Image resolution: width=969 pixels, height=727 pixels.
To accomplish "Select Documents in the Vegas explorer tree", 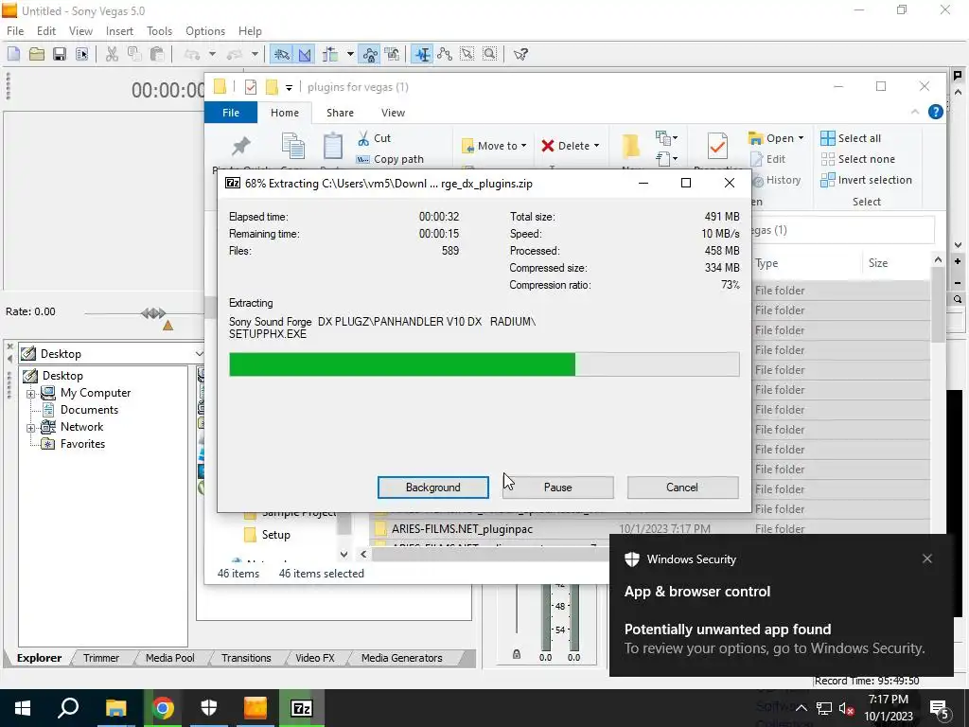I will (88, 410).
